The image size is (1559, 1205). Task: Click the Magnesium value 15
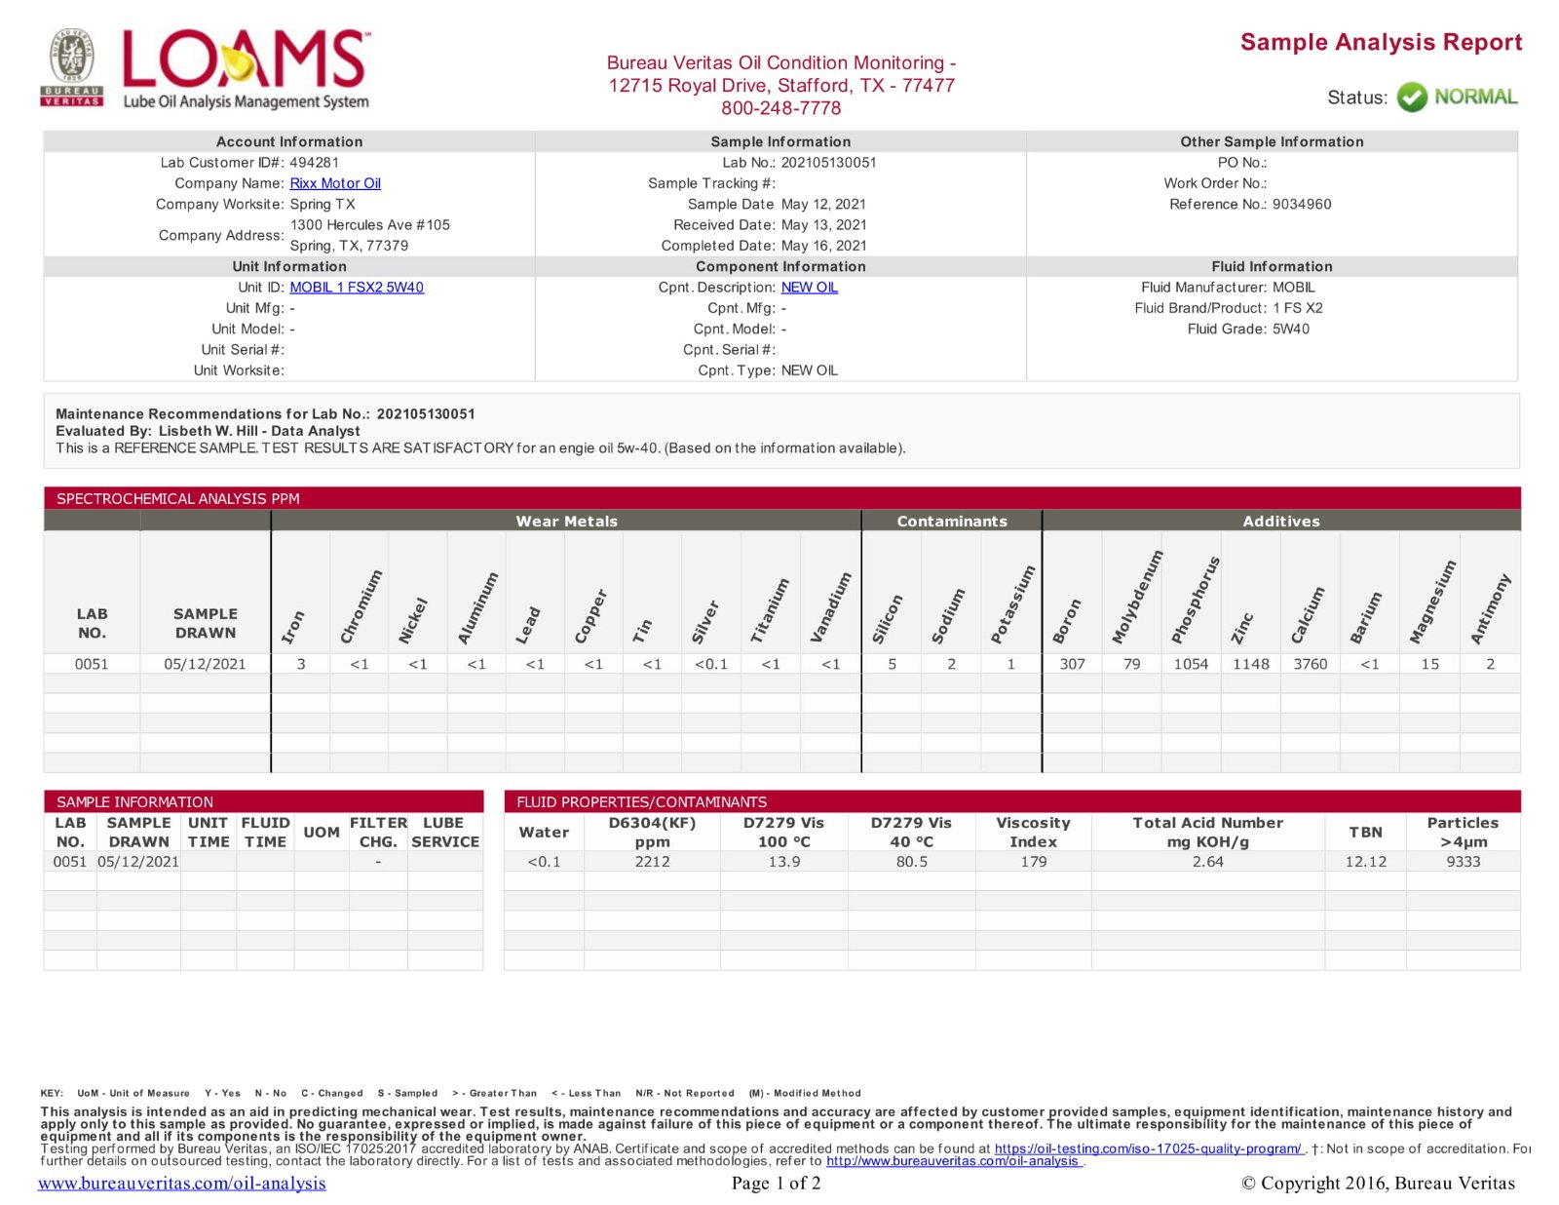pos(1430,664)
